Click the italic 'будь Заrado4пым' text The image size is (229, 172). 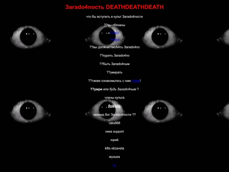123,89
